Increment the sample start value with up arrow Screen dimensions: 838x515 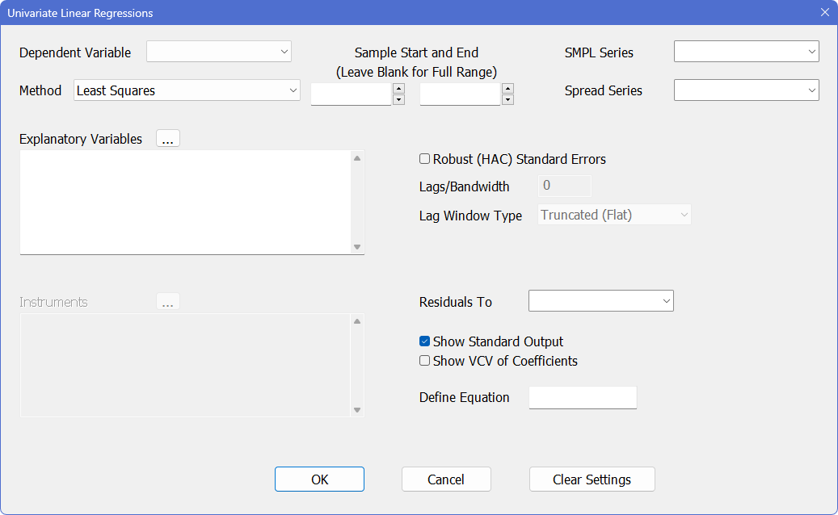398,88
